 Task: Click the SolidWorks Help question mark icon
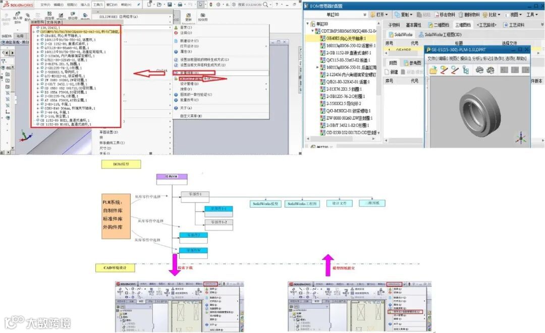coord(277,5)
